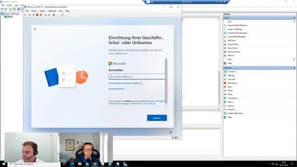Click blue Help icon in Hyper-V Manager toolbar
297x167 pixels.
click(x=19, y=9)
